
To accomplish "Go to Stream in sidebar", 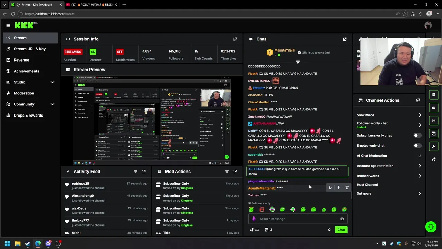I will 30,38.
